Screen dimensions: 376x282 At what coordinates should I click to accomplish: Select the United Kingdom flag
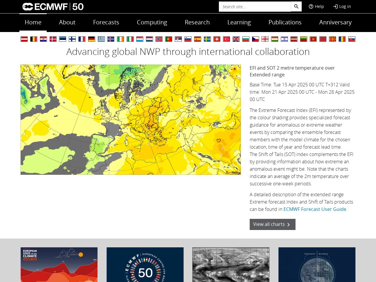point(236,39)
